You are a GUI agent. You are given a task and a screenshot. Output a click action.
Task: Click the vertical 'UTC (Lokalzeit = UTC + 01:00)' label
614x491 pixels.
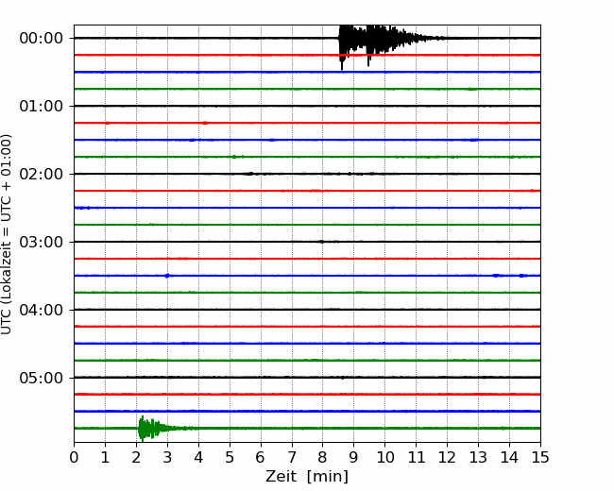(x=7, y=234)
